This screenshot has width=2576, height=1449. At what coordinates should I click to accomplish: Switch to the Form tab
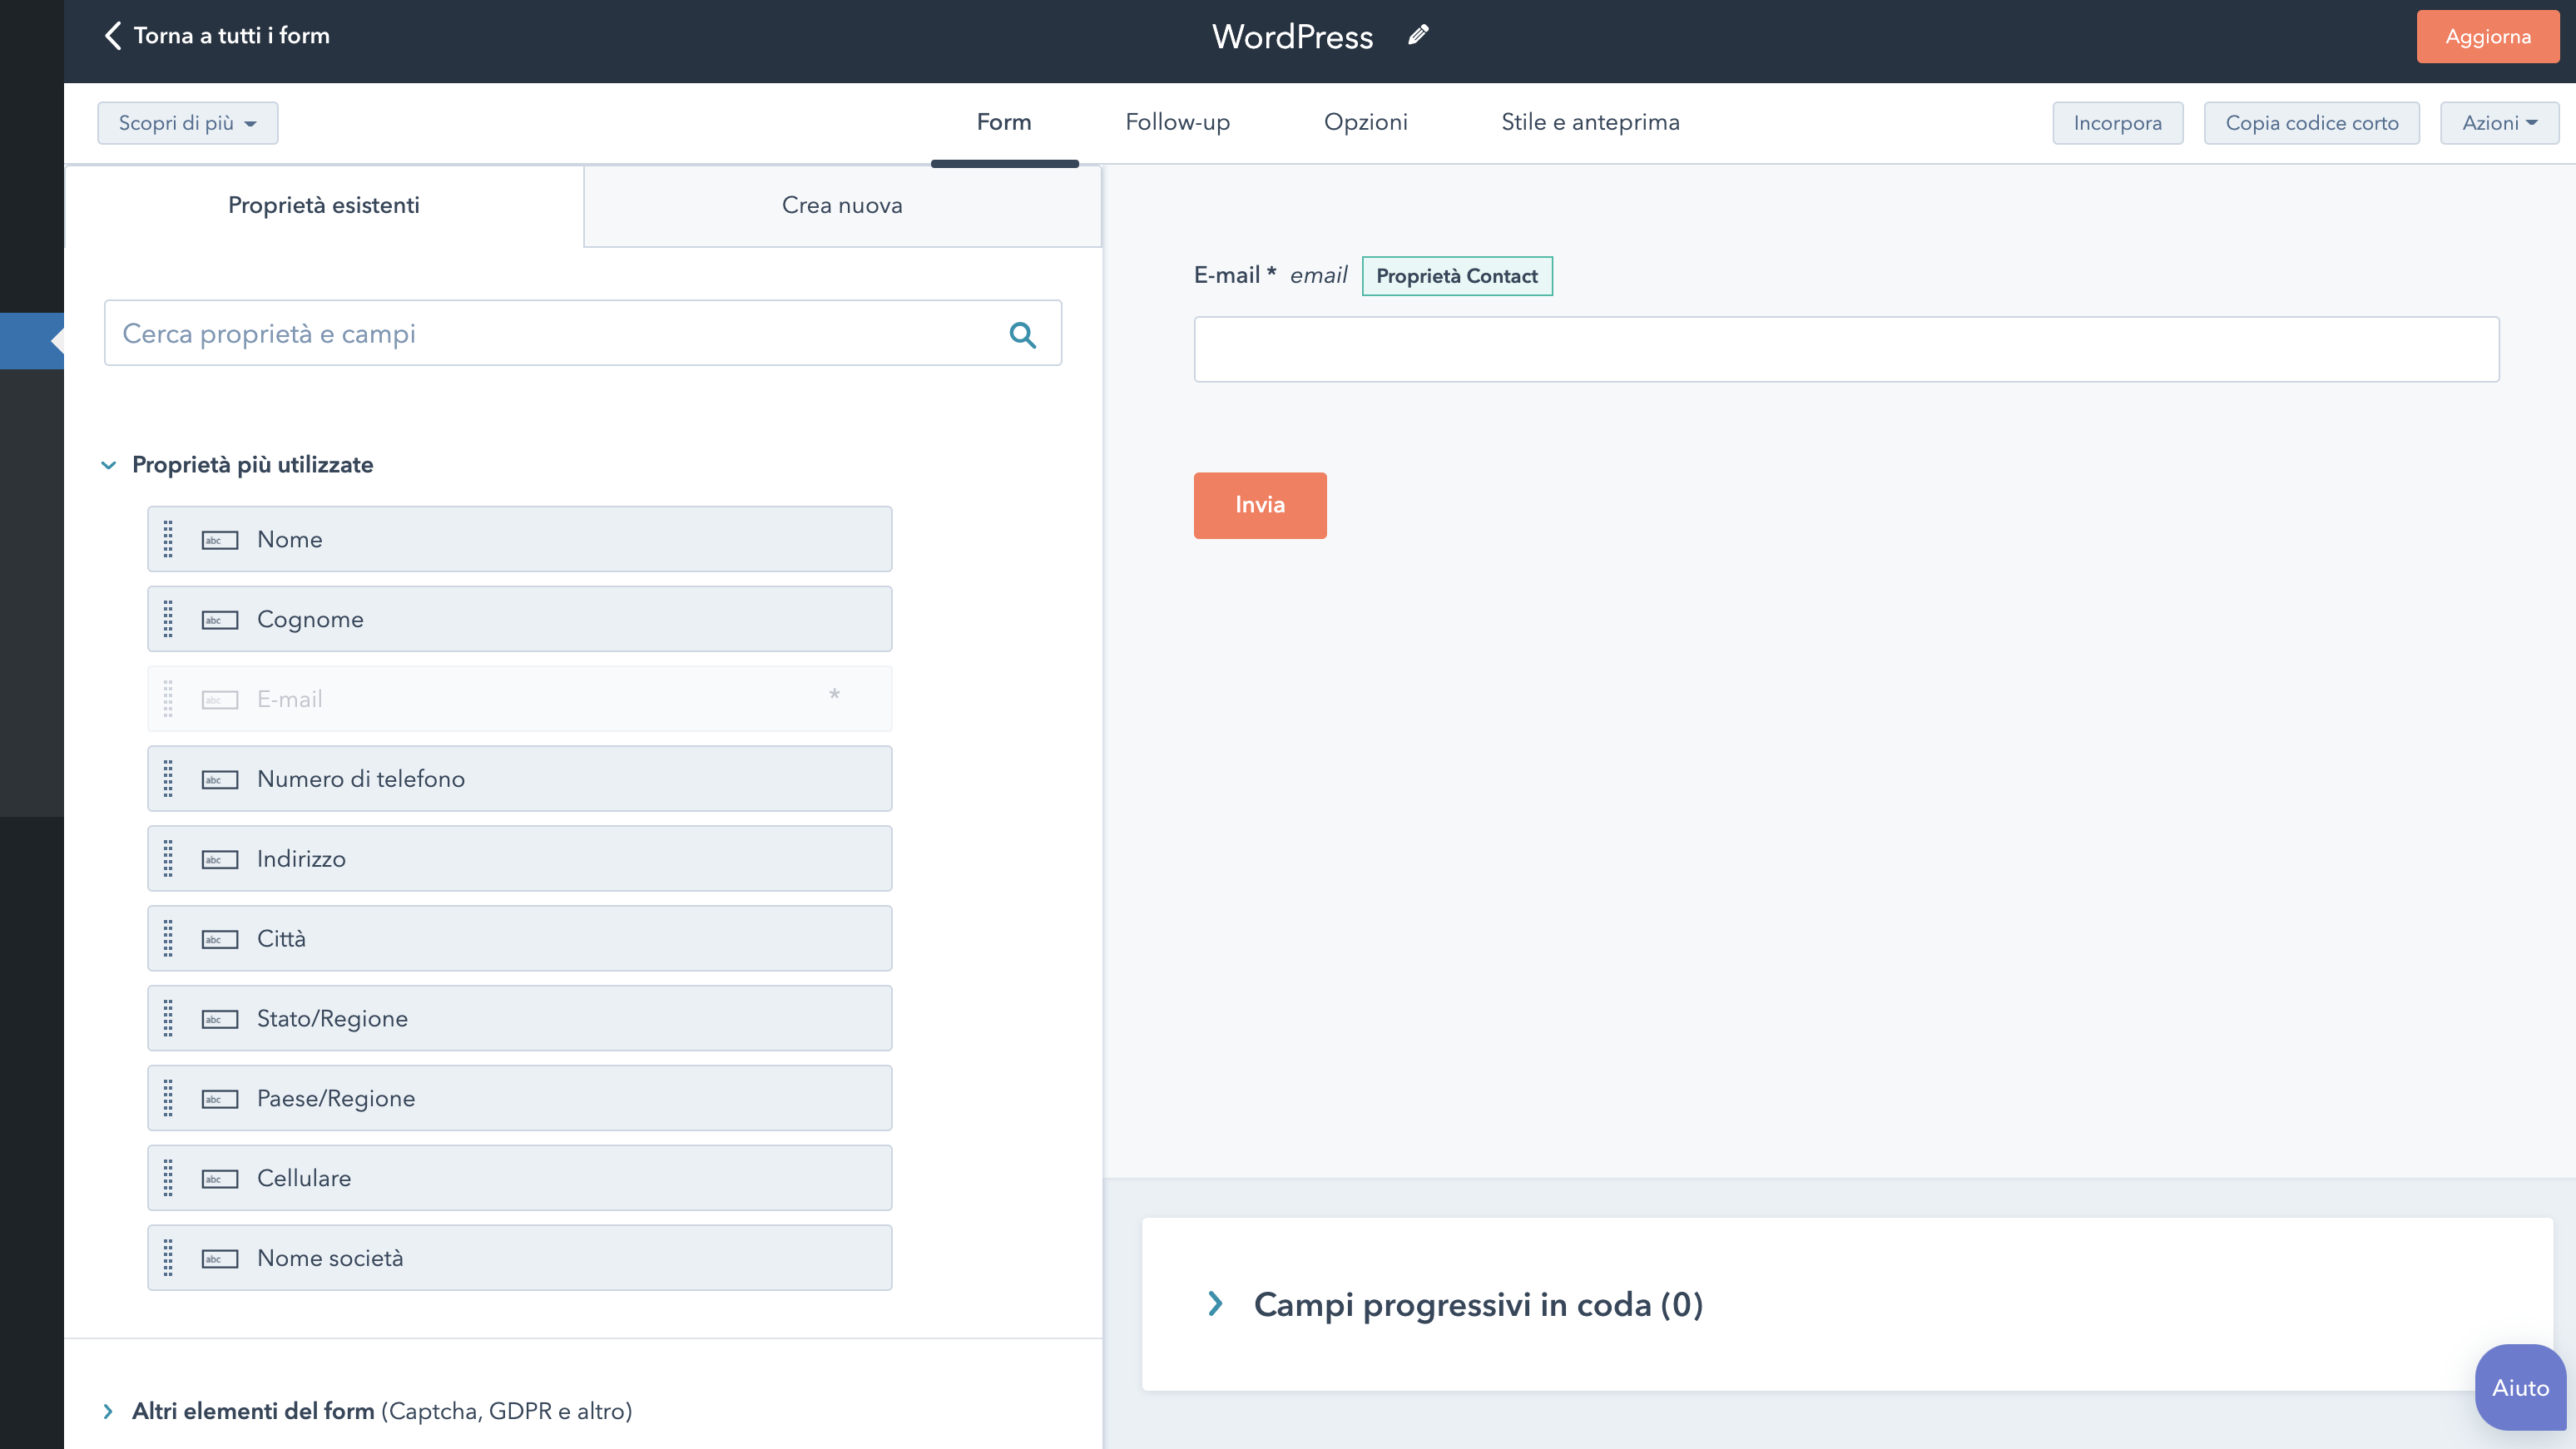1004,122
